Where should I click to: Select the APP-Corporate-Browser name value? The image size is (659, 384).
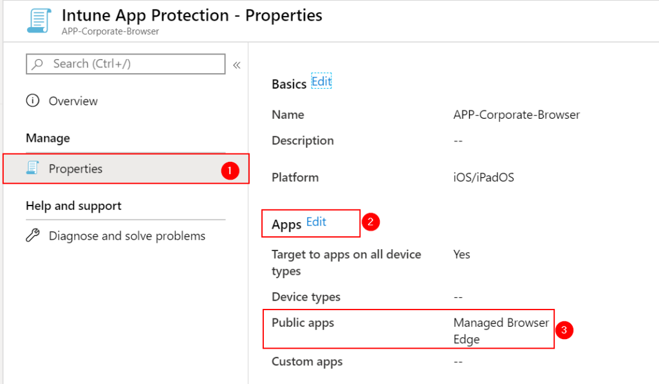tap(517, 115)
